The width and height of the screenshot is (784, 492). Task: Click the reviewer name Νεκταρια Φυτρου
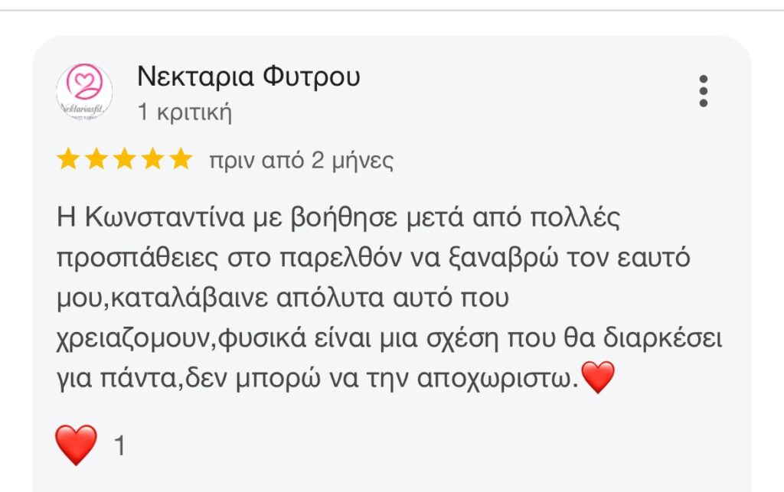click(x=249, y=76)
